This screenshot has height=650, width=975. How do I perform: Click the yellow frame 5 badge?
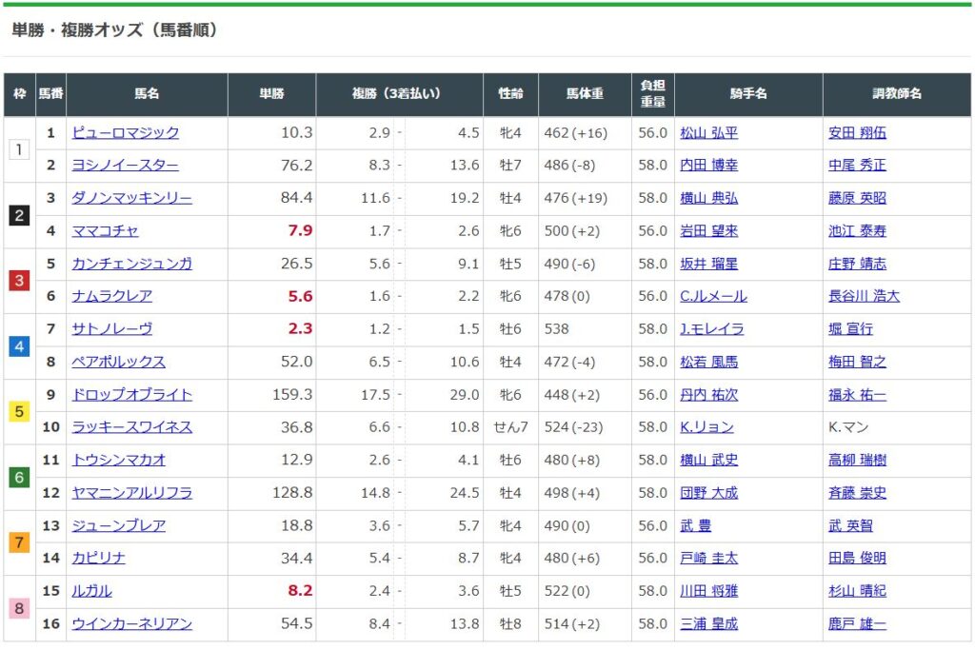pos(19,411)
